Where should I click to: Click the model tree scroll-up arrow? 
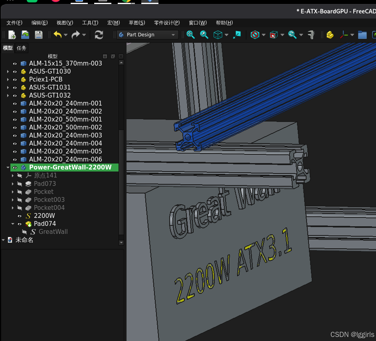point(121,63)
